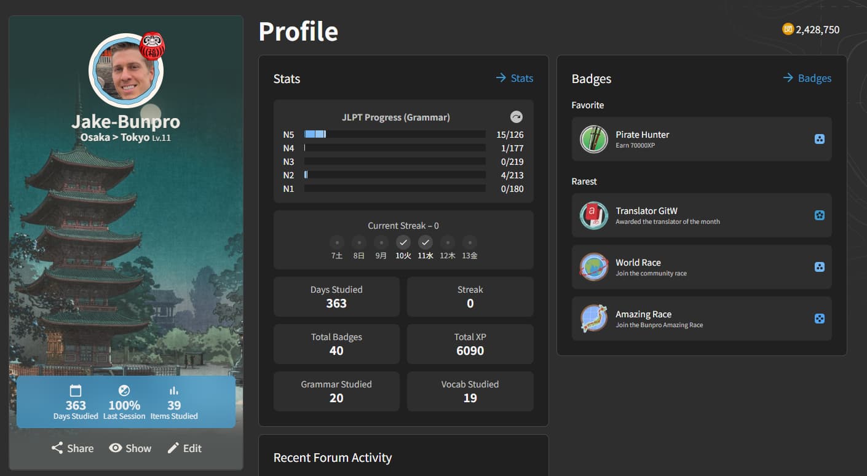Click streak day circle for 12木
This screenshot has width=867, height=476.
click(448, 242)
